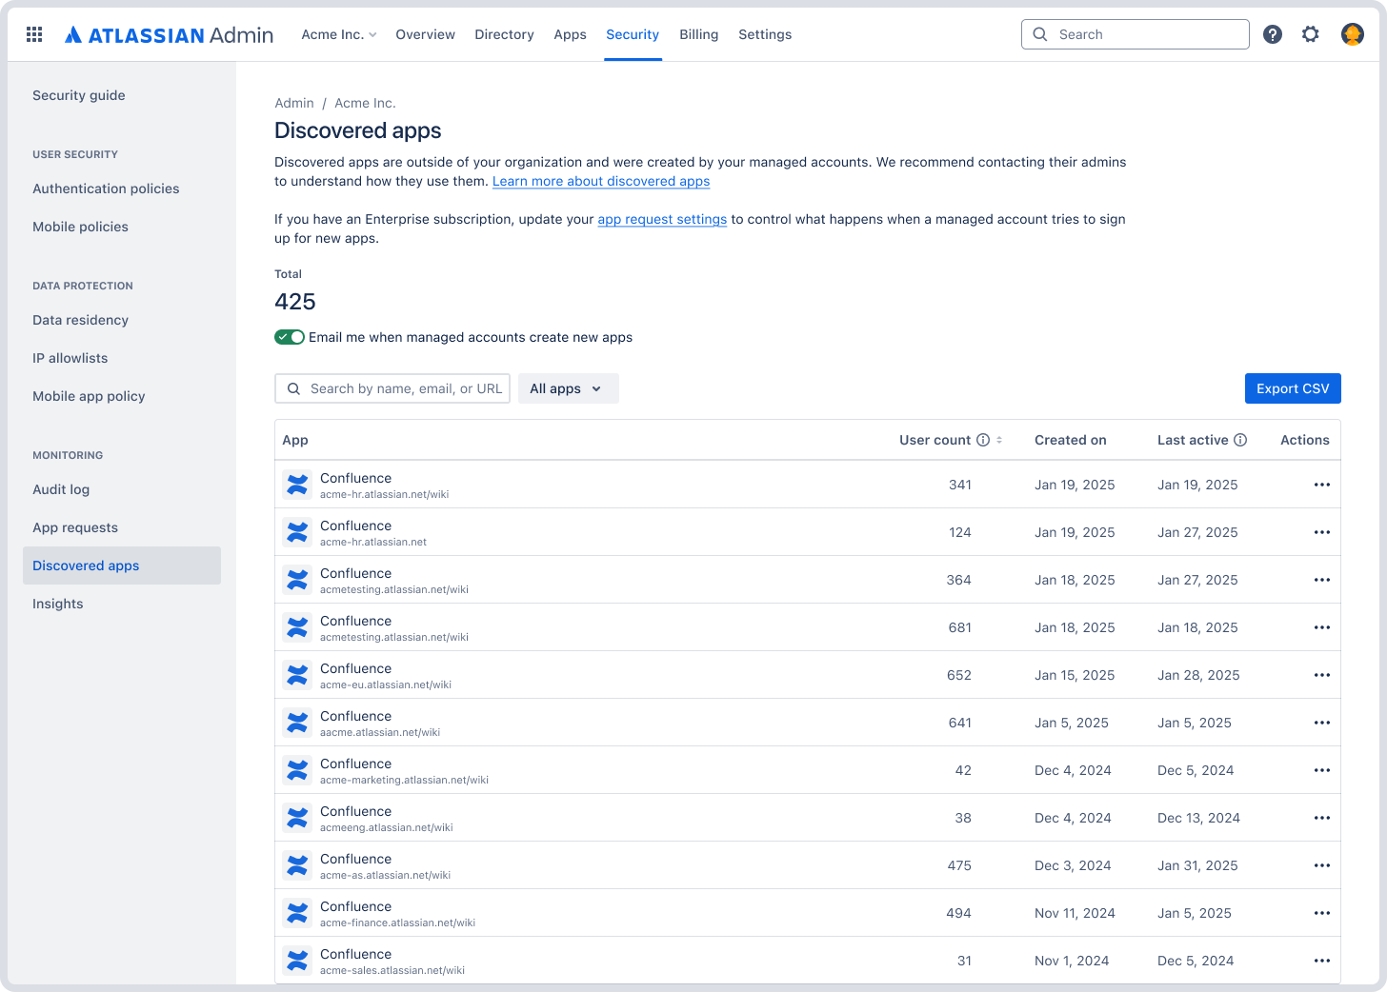Click the Atlassian Admin logo
1387x992 pixels.
click(169, 34)
